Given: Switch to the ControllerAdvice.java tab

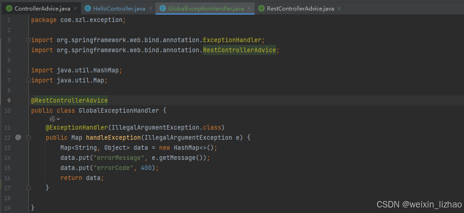Looking at the screenshot, I should click(43, 9).
